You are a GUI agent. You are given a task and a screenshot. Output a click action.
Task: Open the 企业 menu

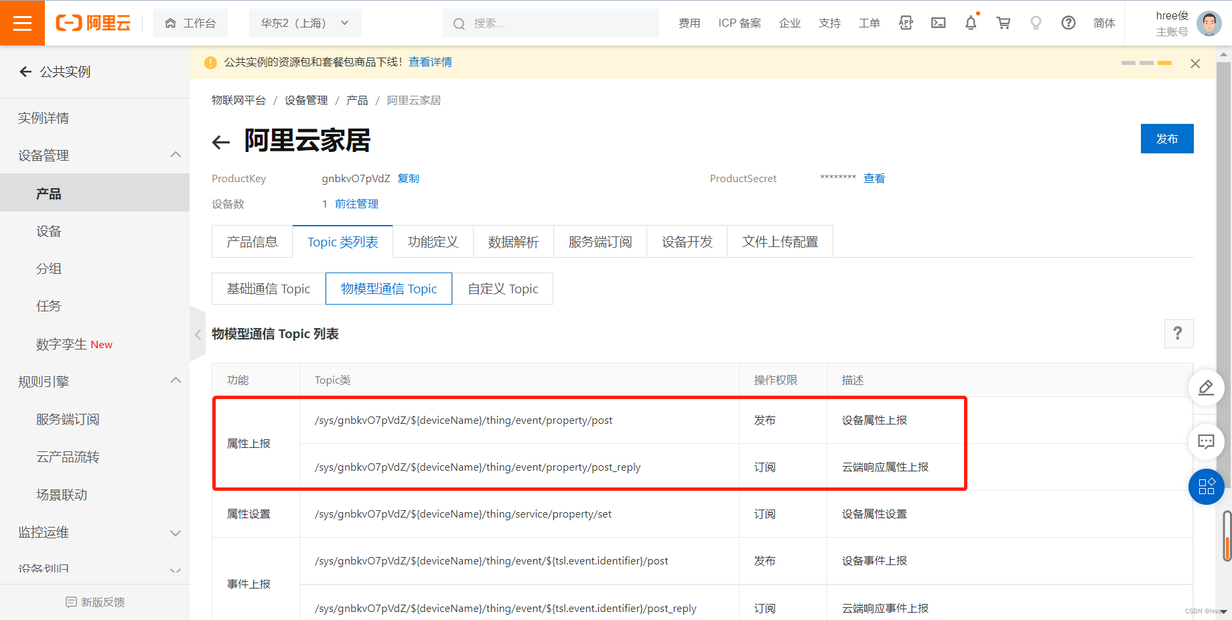(x=790, y=23)
